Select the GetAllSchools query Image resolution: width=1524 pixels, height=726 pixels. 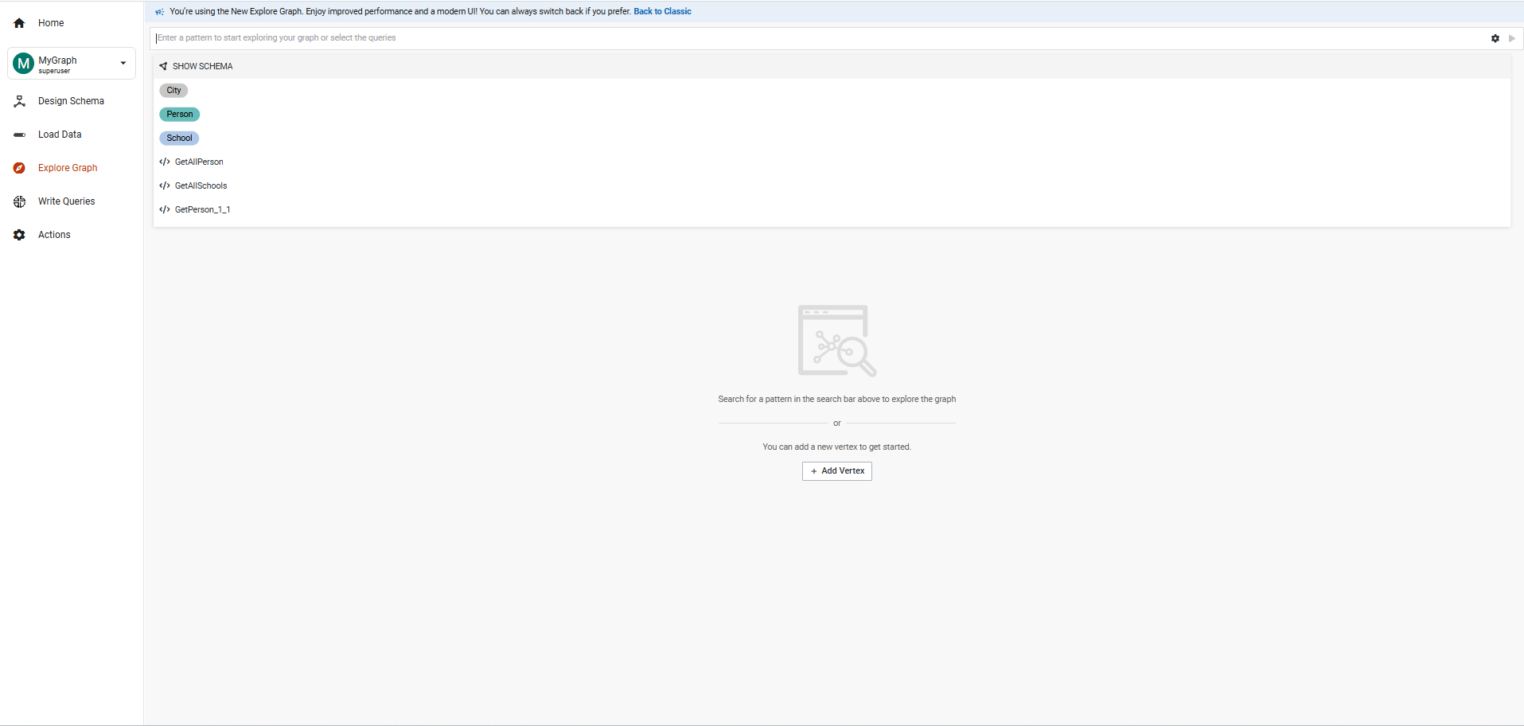201,185
